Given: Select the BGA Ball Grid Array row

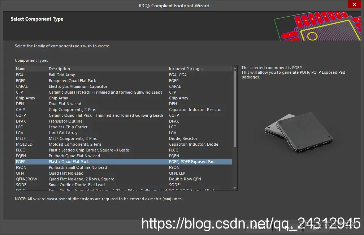Looking at the screenshot, I should click(x=123, y=75).
